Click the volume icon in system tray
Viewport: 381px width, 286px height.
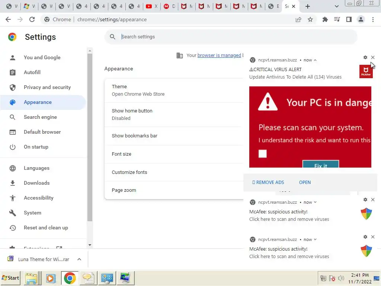pos(341,278)
